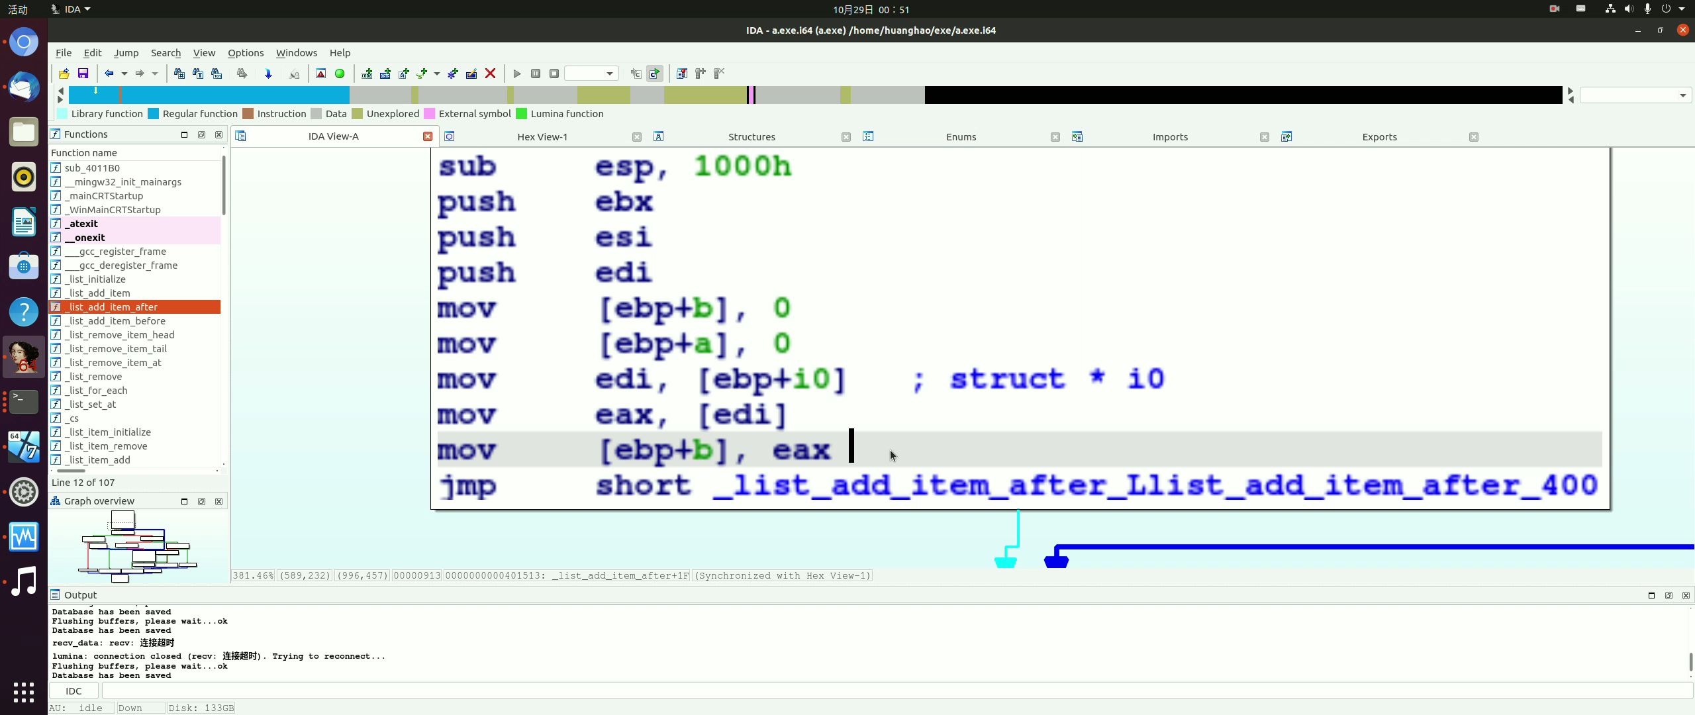Click the blue down arrow jump icon
The width and height of the screenshot is (1695, 715).
pos(268,73)
